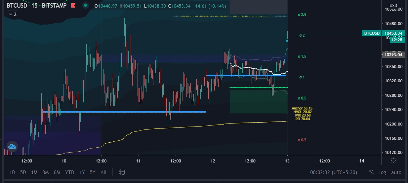Click the green σ 1.5 band label
This screenshot has width=408, height=183.
click(x=303, y=56)
